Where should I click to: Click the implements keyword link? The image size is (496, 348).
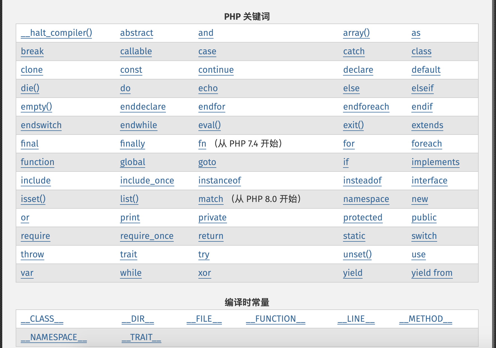pos(435,162)
